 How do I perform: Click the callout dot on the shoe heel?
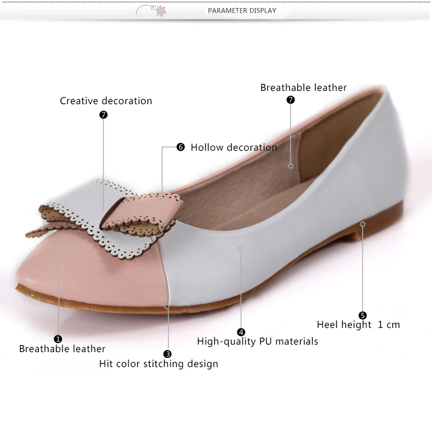[x=362, y=223]
